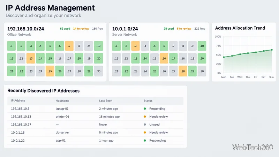Click IP address 10.0.1.16 in table
The height and width of the screenshot is (157, 279).
18,133
